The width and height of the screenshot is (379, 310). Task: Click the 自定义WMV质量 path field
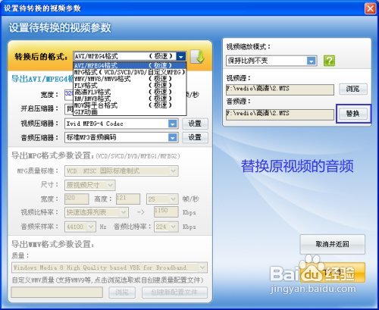coord(57,293)
